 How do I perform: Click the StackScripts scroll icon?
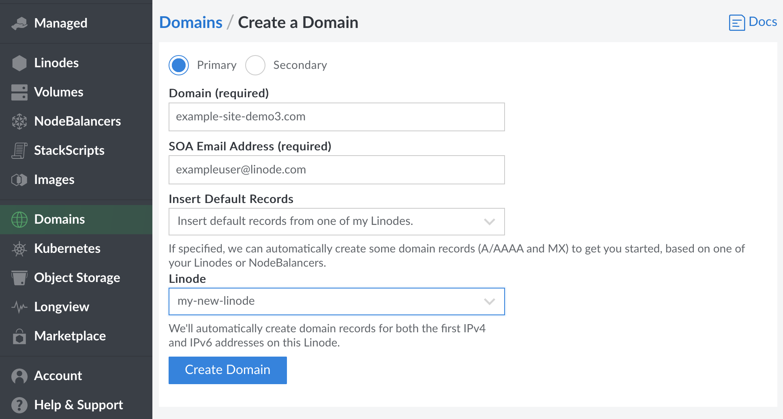[x=19, y=150]
